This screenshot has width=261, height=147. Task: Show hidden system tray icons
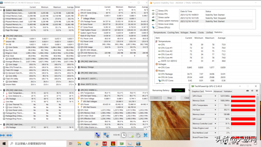click(221, 144)
